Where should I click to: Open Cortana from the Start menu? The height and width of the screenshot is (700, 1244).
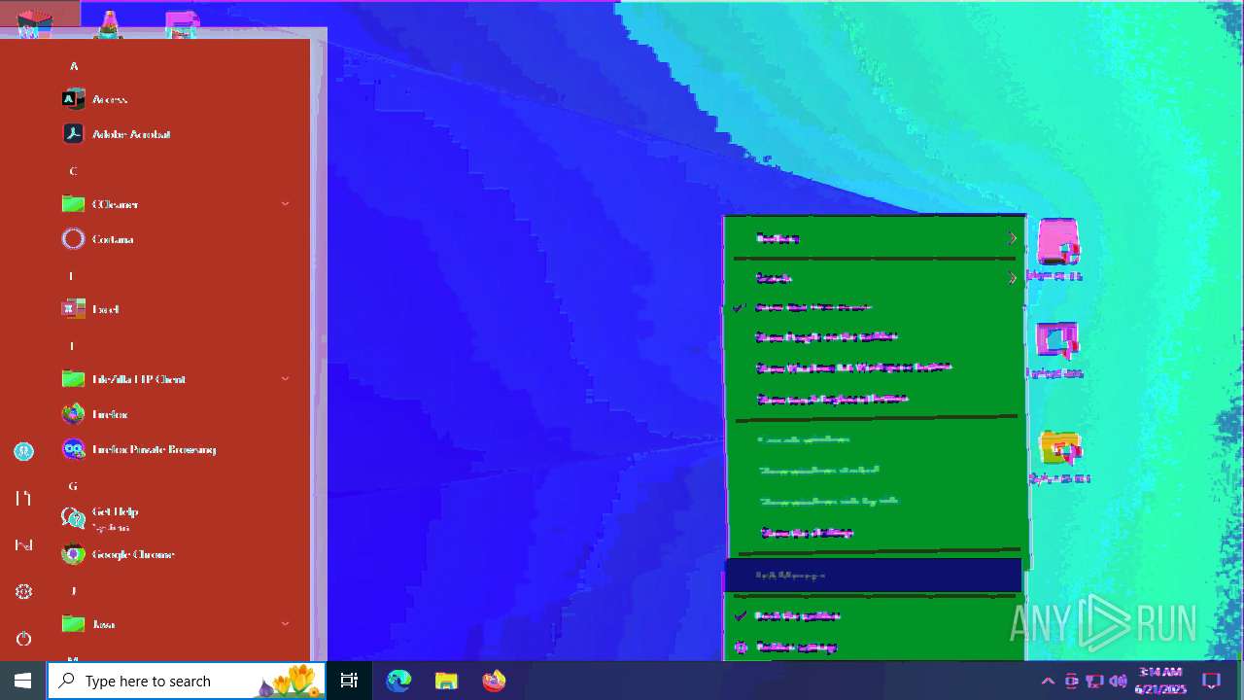pyautogui.click(x=175, y=239)
